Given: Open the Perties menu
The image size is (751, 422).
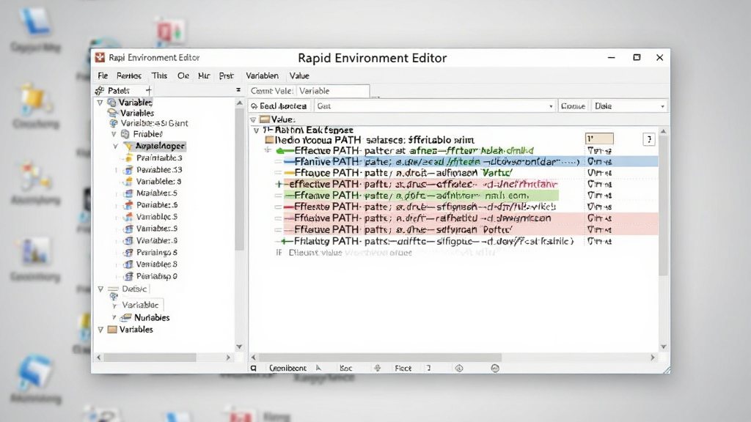Looking at the screenshot, I should tap(129, 75).
